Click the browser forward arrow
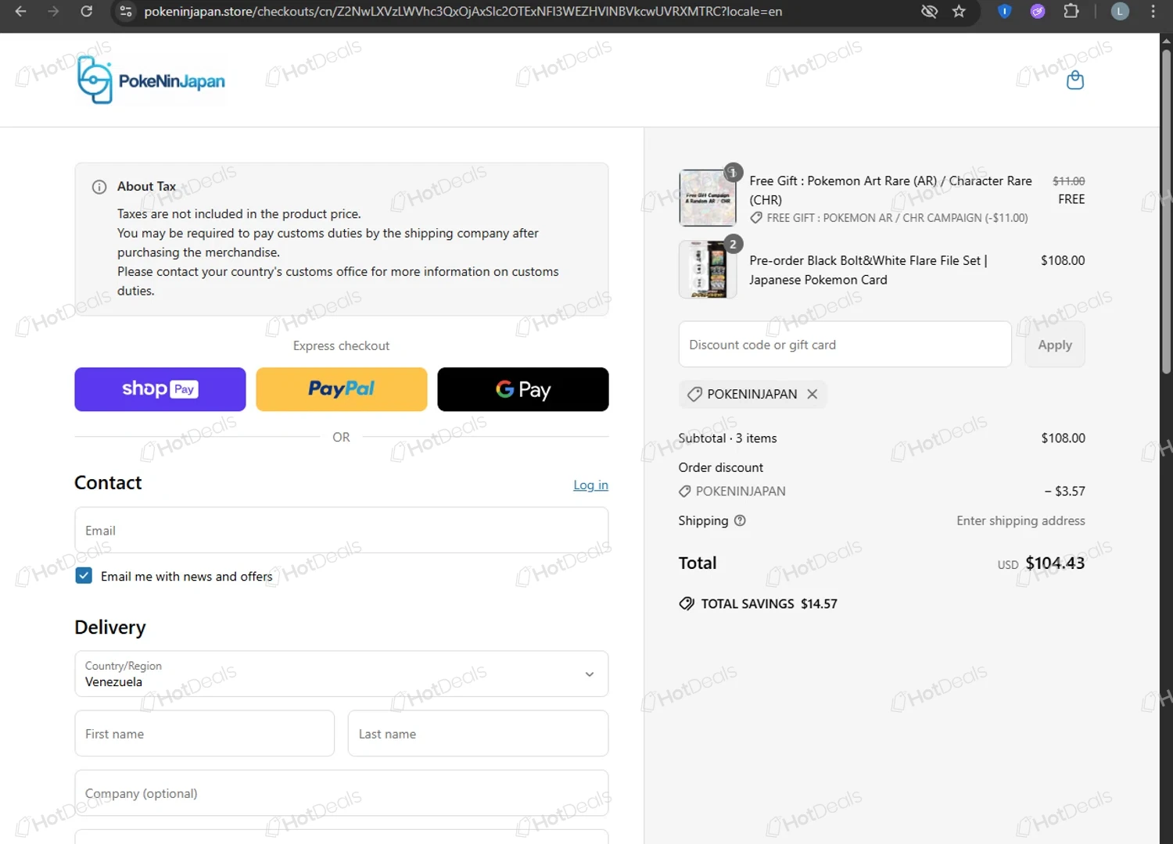The width and height of the screenshot is (1173, 844). pyautogui.click(x=53, y=12)
